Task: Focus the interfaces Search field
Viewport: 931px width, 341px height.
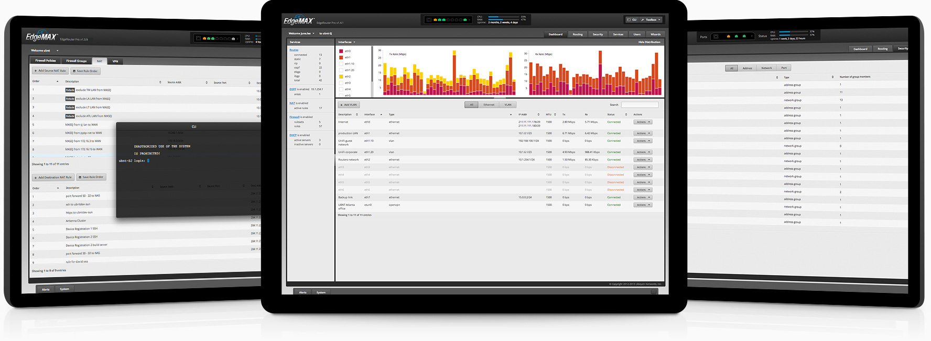Action: [640, 105]
